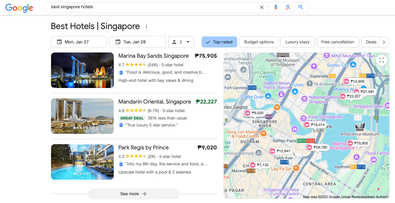Select the ₱19,014 hotel pin on map
This screenshot has width=395, height=203.
(315, 124)
